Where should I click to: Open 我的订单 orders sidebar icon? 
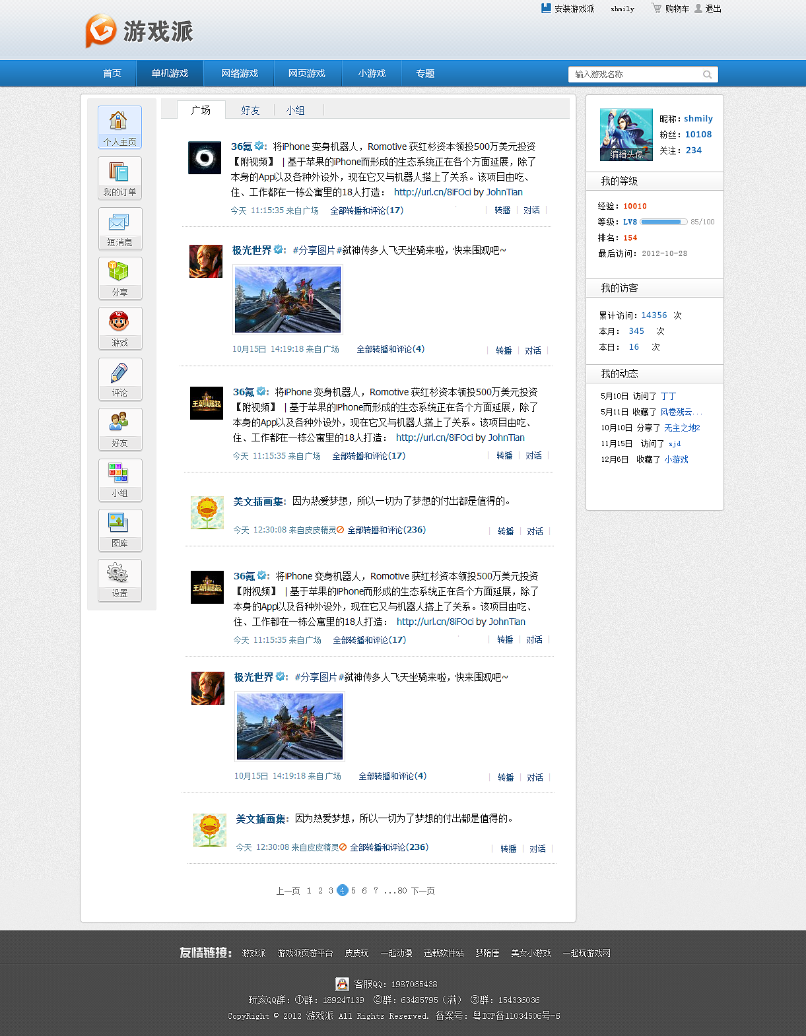coord(119,178)
